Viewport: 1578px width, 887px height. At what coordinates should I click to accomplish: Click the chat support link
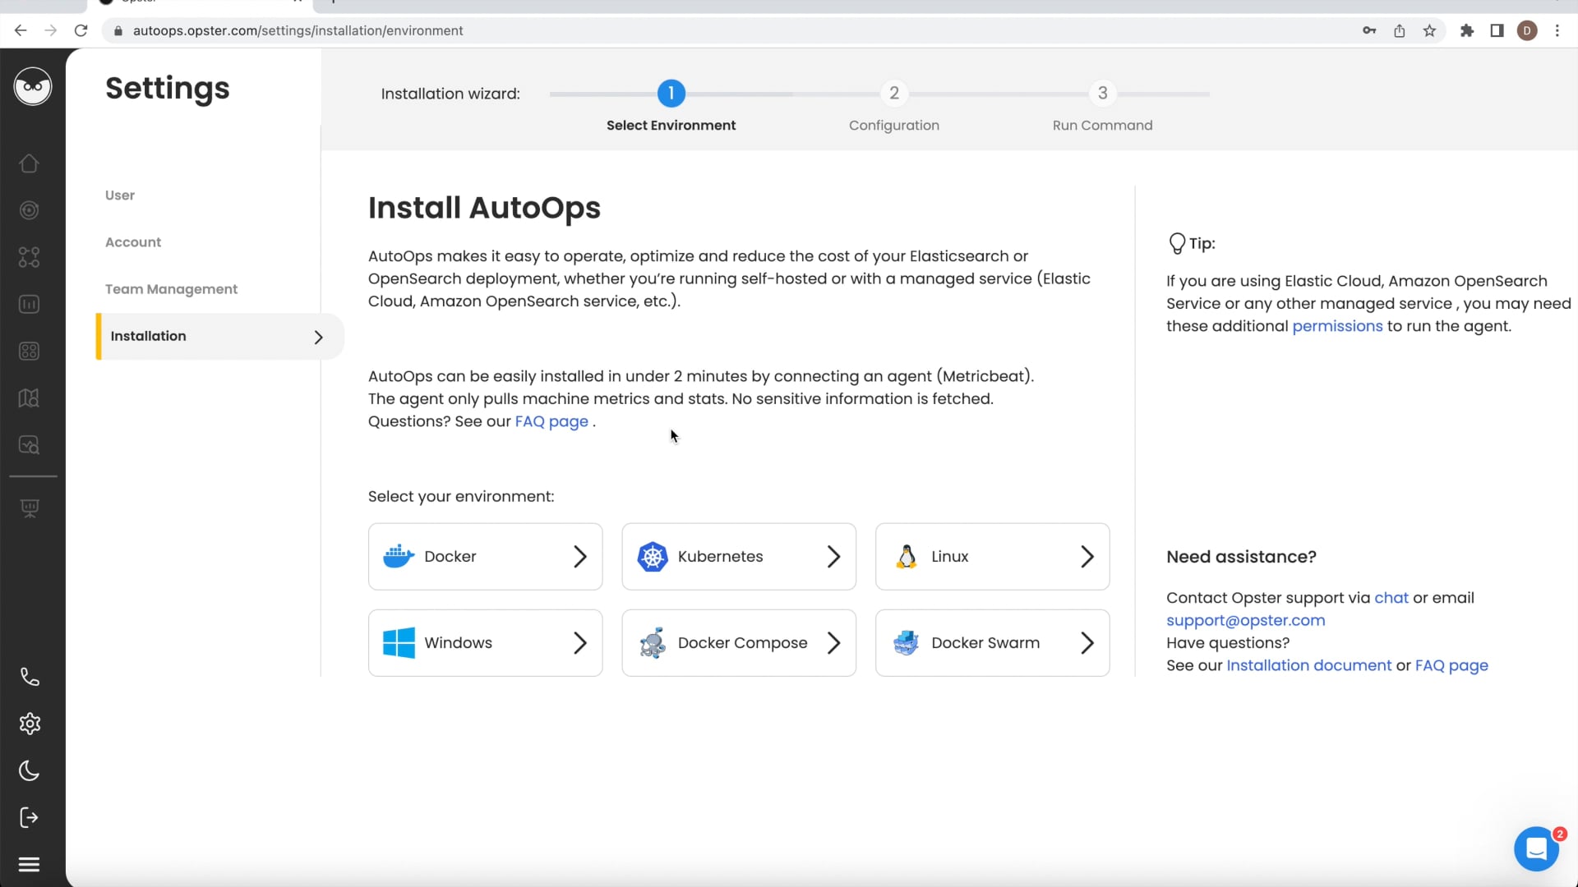click(x=1391, y=598)
